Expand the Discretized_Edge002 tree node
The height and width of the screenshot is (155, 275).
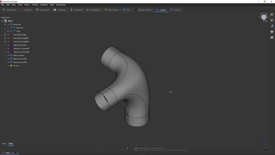(5, 42)
